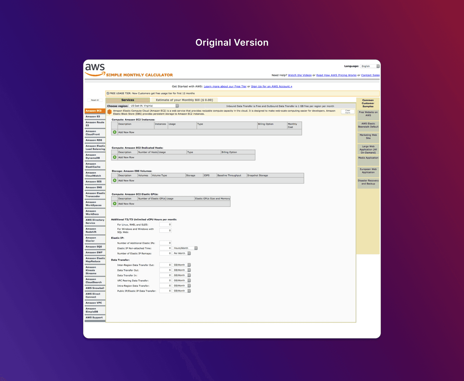
Task: Select Amazon RDS in the sidebar
Action: (95, 140)
